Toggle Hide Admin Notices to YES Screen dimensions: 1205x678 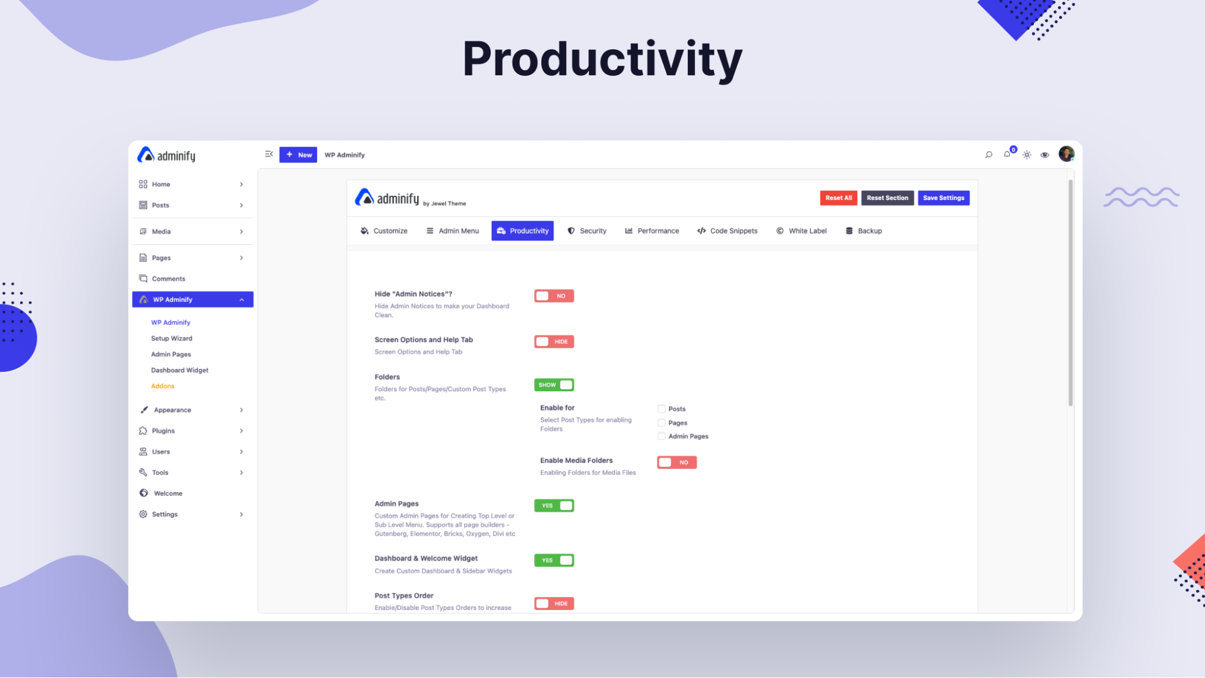point(553,295)
